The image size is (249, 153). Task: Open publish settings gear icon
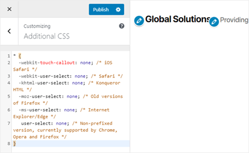118,10
